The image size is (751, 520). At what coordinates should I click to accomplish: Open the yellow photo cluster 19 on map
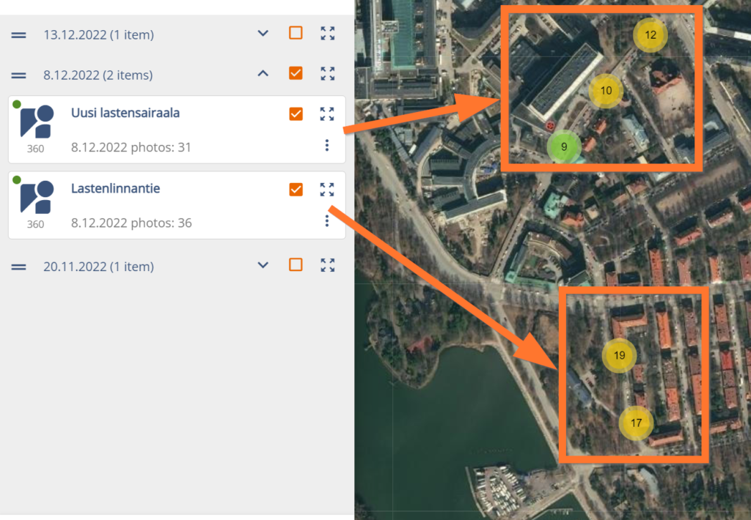pos(619,355)
